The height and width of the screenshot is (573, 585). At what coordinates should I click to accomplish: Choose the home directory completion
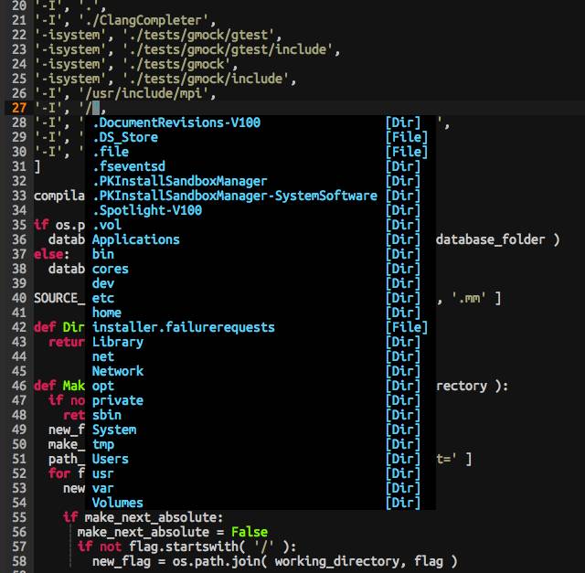coord(260,313)
